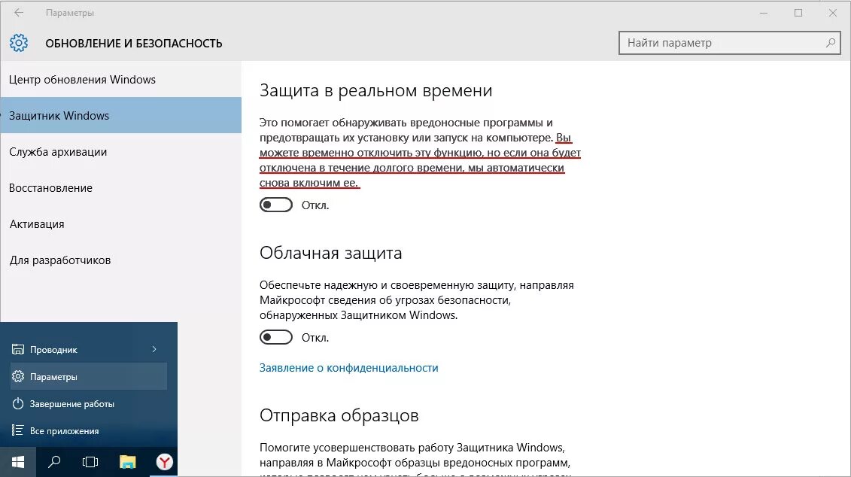Open Для разработчиков section
Screen dimensions: 851x477
coord(120,260)
